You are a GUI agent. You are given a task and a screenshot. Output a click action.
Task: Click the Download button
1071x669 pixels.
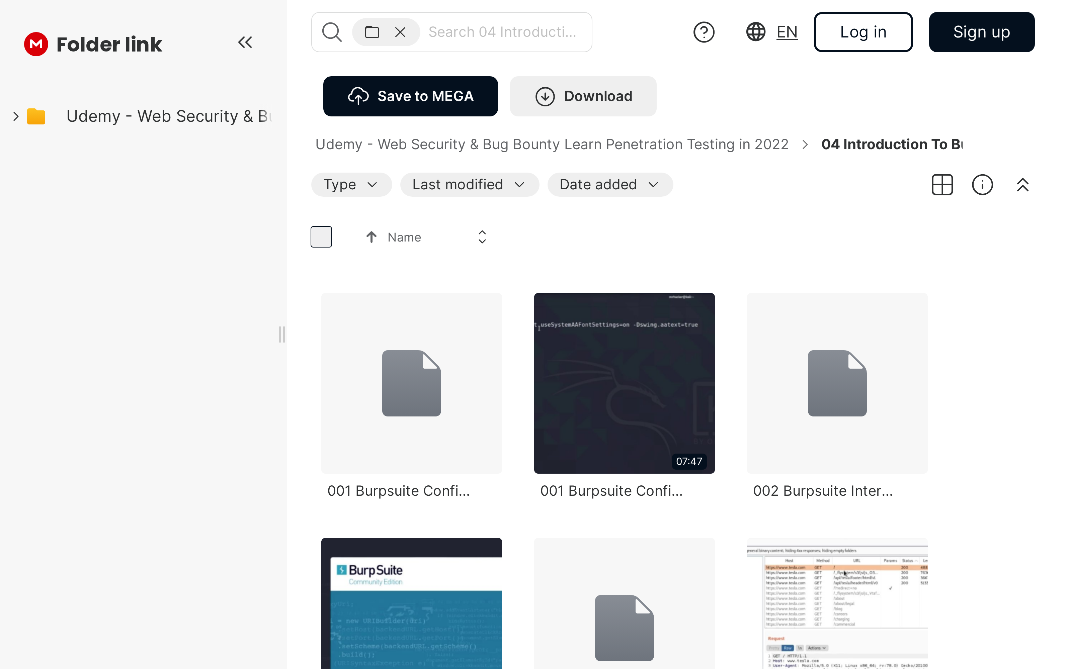(583, 96)
